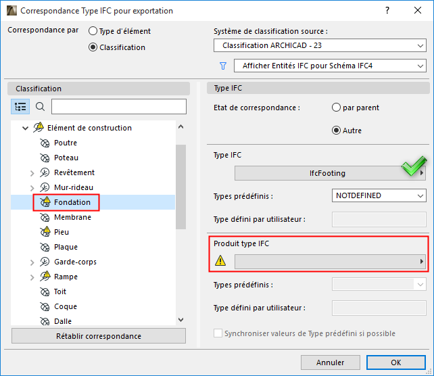Click the Rétablir correspondance button
This screenshot has width=434, height=376.
click(x=98, y=336)
